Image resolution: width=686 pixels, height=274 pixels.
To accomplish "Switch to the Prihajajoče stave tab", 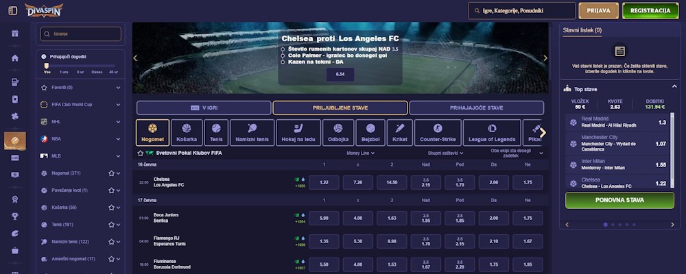I will pos(477,108).
